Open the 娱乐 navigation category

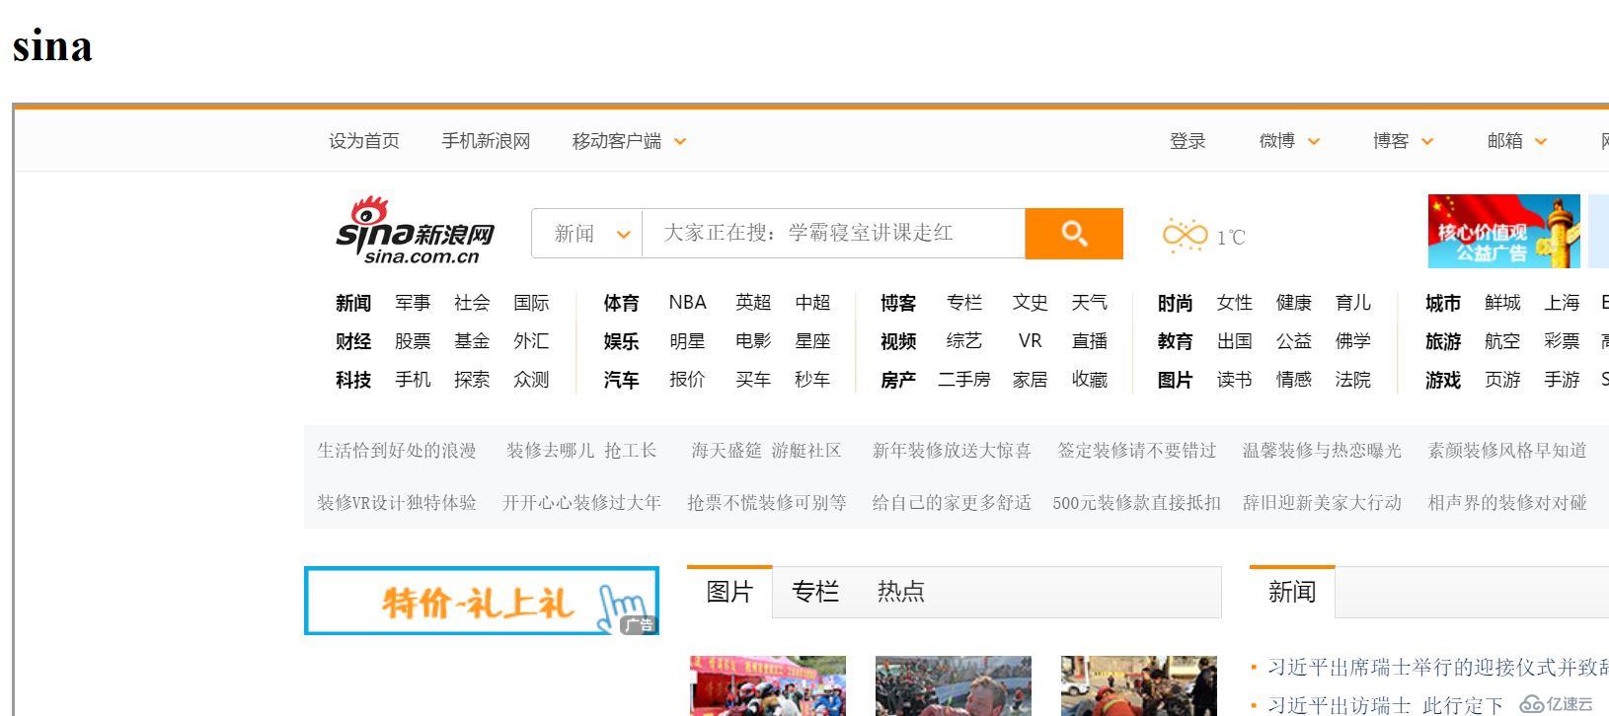(622, 341)
